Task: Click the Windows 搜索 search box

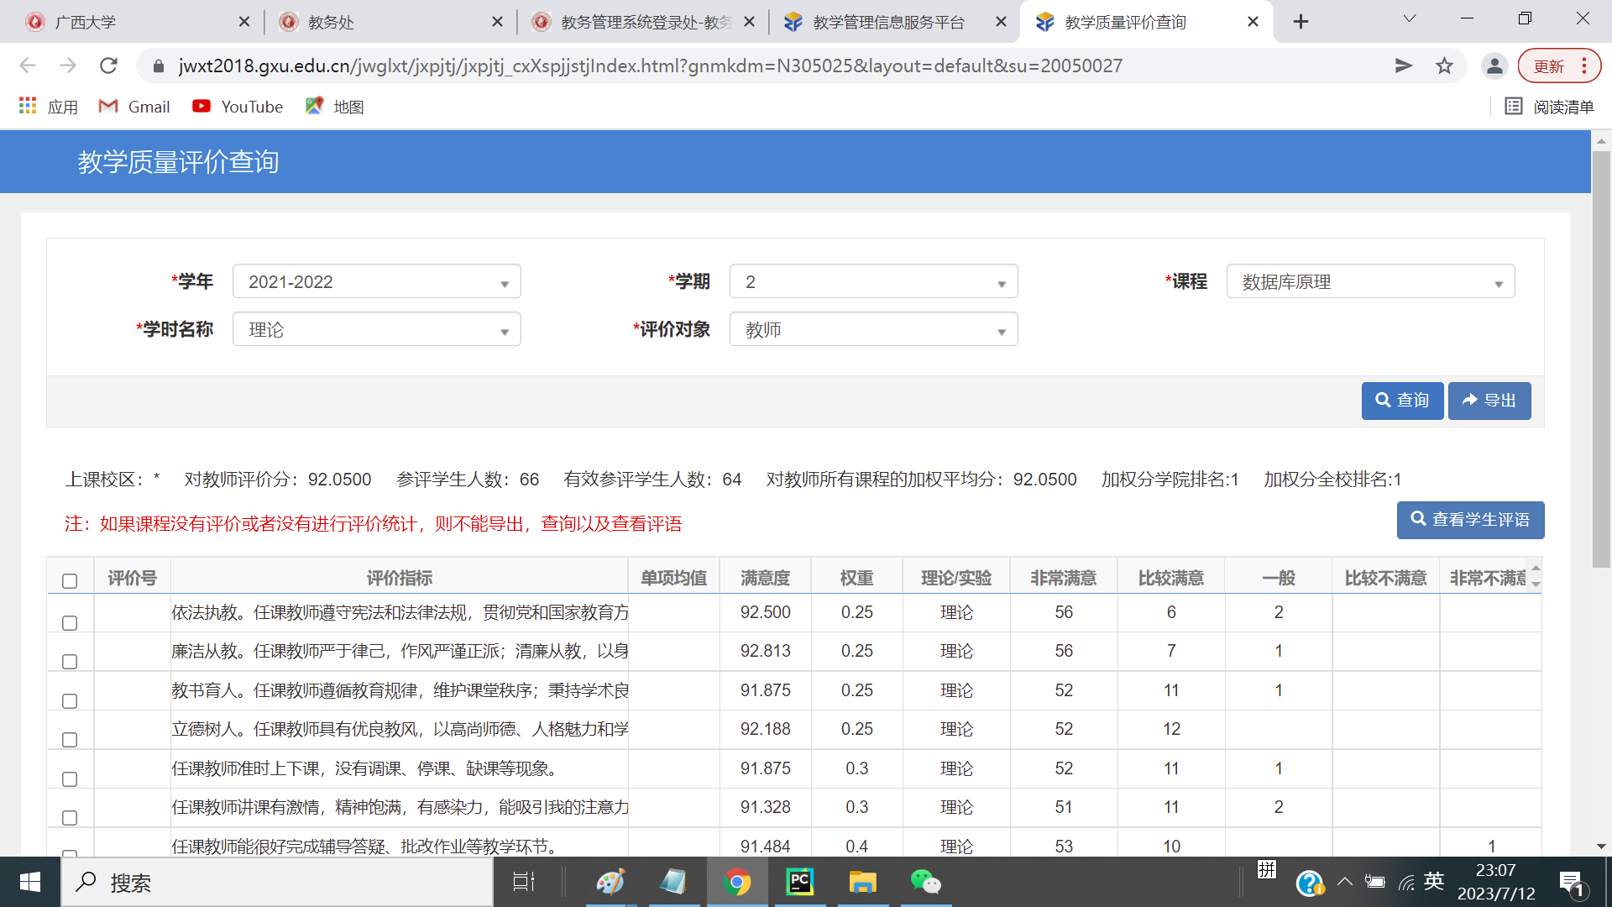Action: point(277,882)
